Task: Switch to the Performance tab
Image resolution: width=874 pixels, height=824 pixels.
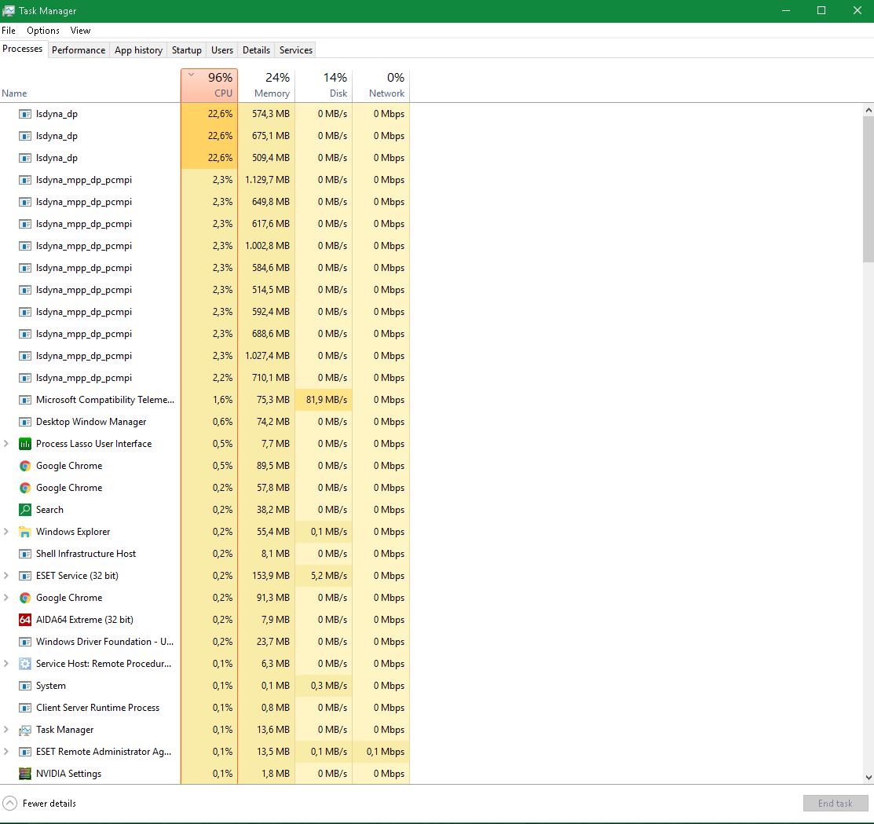Action: tap(79, 50)
